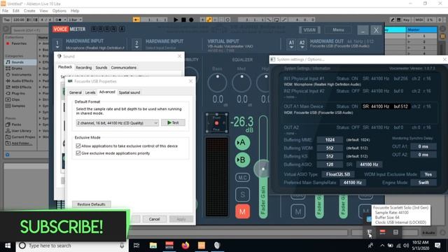Toggle the Ableton MIDI map mode switch
This screenshot has width=448, height=252.
coord(419,20)
